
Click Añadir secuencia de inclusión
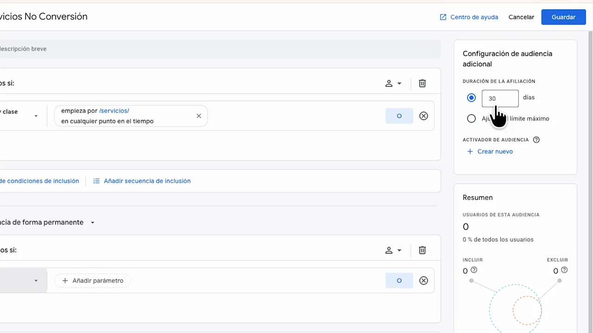point(142,181)
